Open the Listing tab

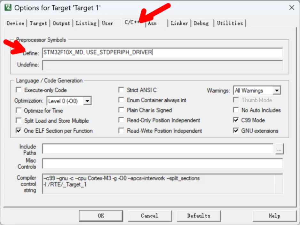(86, 23)
